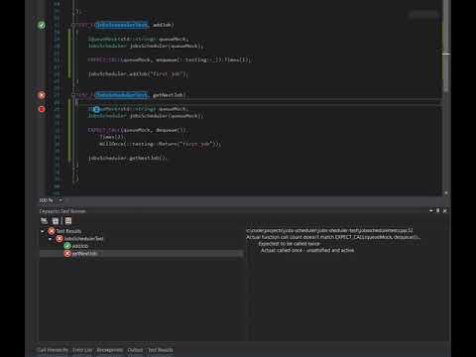Select the failed getNextJob test row

[142, 254]
